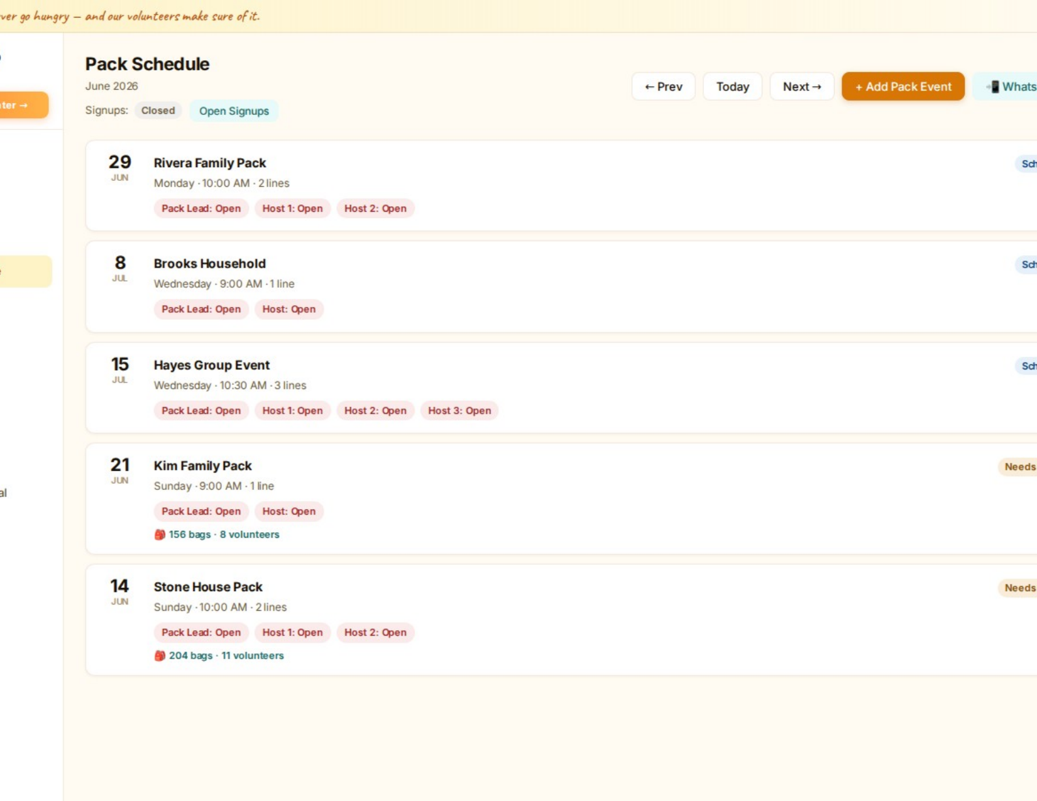Click the bag icon beside 156 bags
The height and width of the screenshot is (801, 1037).
pyautogui.click(x=160, y=535)
